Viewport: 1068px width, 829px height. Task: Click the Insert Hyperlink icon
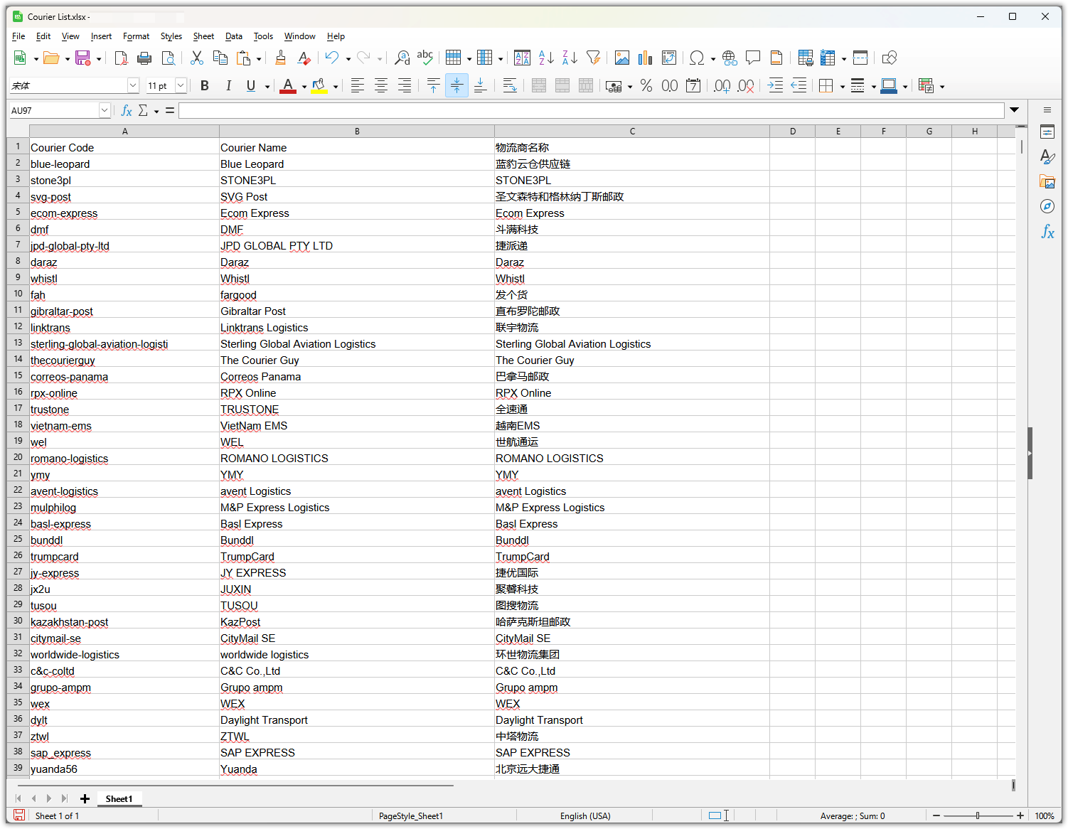click(x=730, y=58)
